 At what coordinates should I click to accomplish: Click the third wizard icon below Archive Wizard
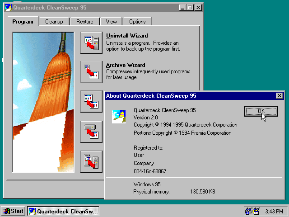(x=91, y=101)
